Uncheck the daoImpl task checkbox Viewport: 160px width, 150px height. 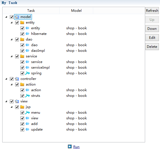pos(22,51)
